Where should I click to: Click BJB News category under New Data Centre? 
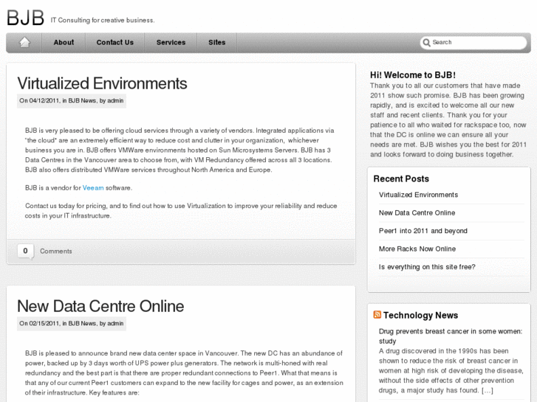[x=82, y=323]
